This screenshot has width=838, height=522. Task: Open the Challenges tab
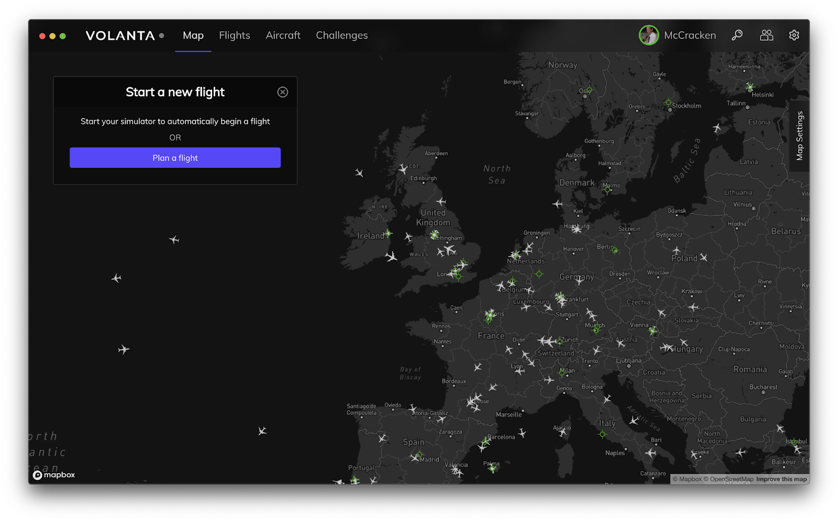click(x=341, y=35)
